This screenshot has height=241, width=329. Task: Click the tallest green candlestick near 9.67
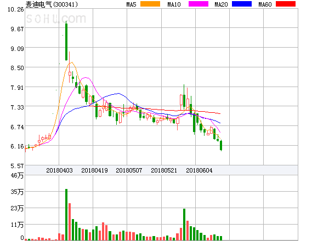[x=66, y=42]
